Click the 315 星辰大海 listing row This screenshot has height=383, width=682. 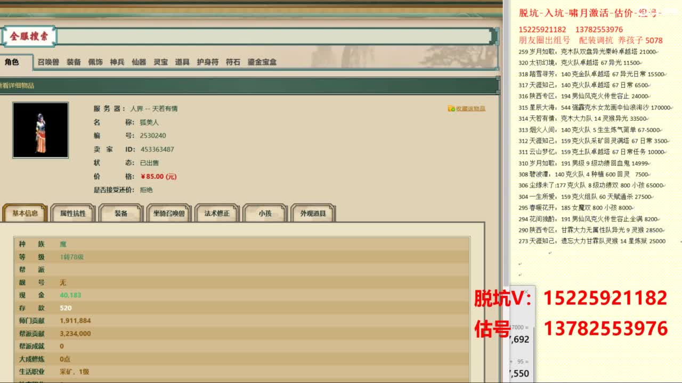click(x=595, y=107)
